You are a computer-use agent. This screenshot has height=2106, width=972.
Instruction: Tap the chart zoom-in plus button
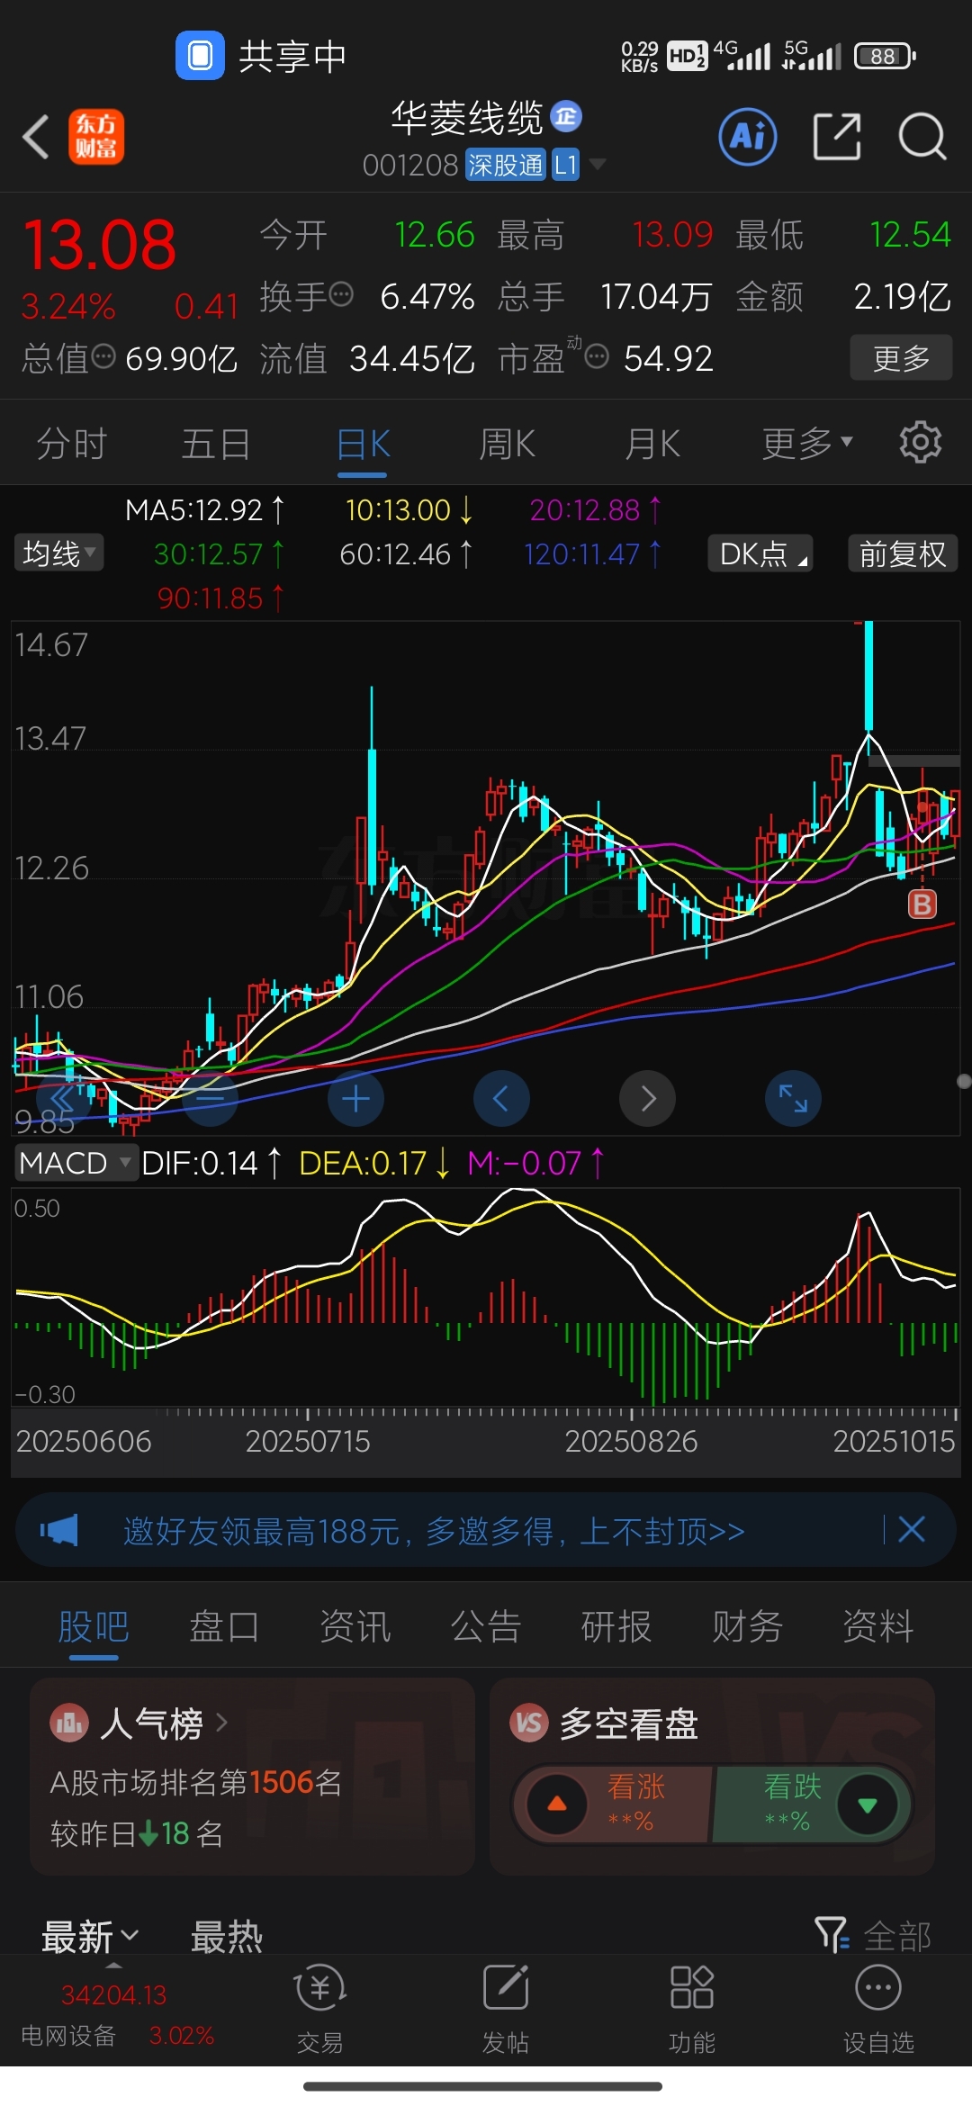click(355, 1098)
